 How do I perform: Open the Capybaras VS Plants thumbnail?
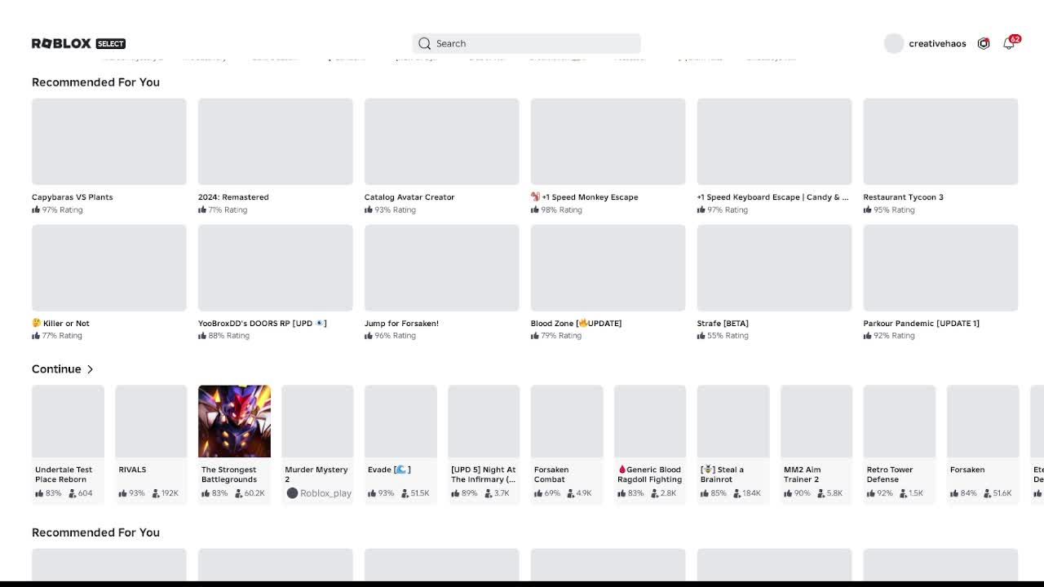109,142
